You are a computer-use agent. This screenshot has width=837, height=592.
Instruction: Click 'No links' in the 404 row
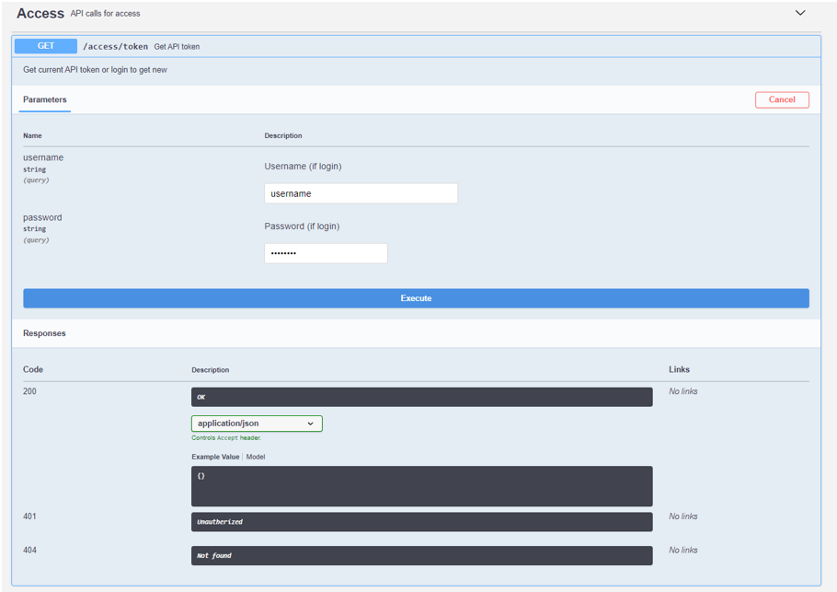[x=683, y=550]
